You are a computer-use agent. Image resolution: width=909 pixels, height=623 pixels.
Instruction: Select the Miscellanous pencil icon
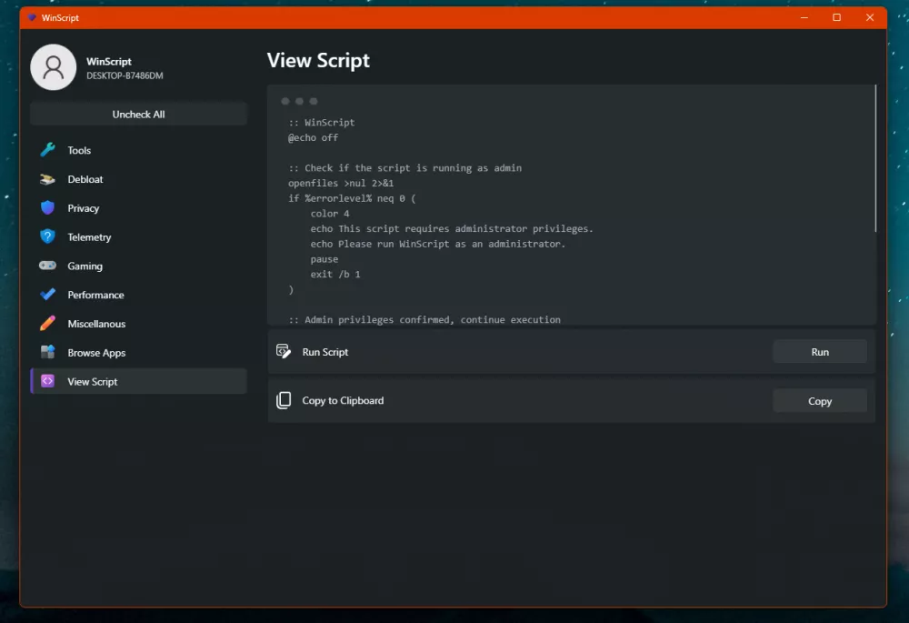pos(48,324)
